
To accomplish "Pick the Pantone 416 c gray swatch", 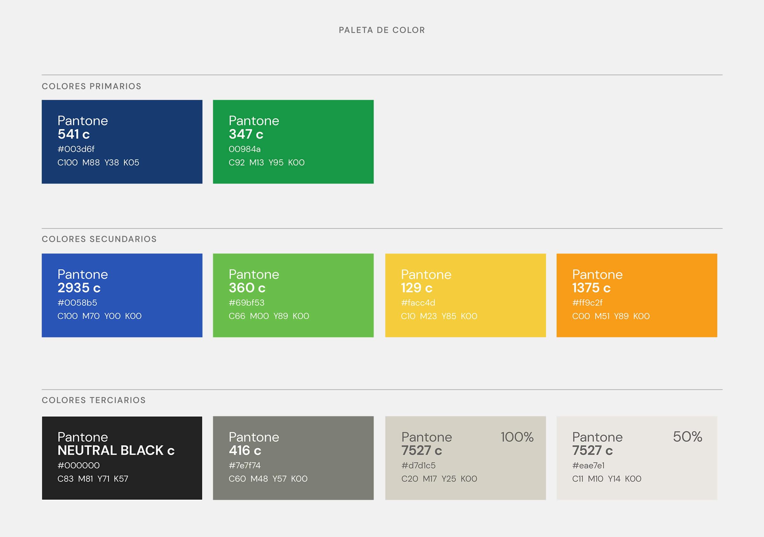I will 293,458.
